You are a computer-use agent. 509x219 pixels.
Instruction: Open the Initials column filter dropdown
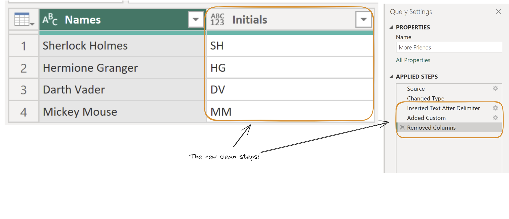pyautogui.click(x=363, y=19)
